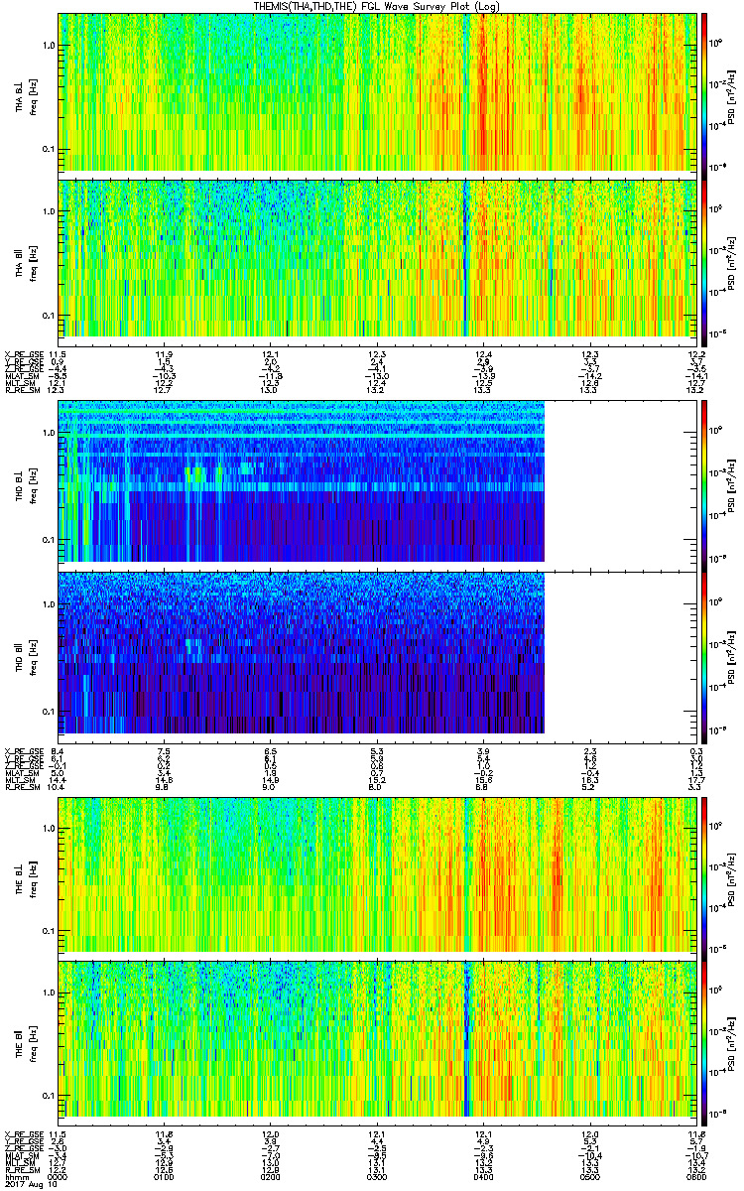Click the '0300' time tick label
Image resolution: width=744 pixels, height=1191 pixels.
pyautogui.click(x=377, y=1176)
